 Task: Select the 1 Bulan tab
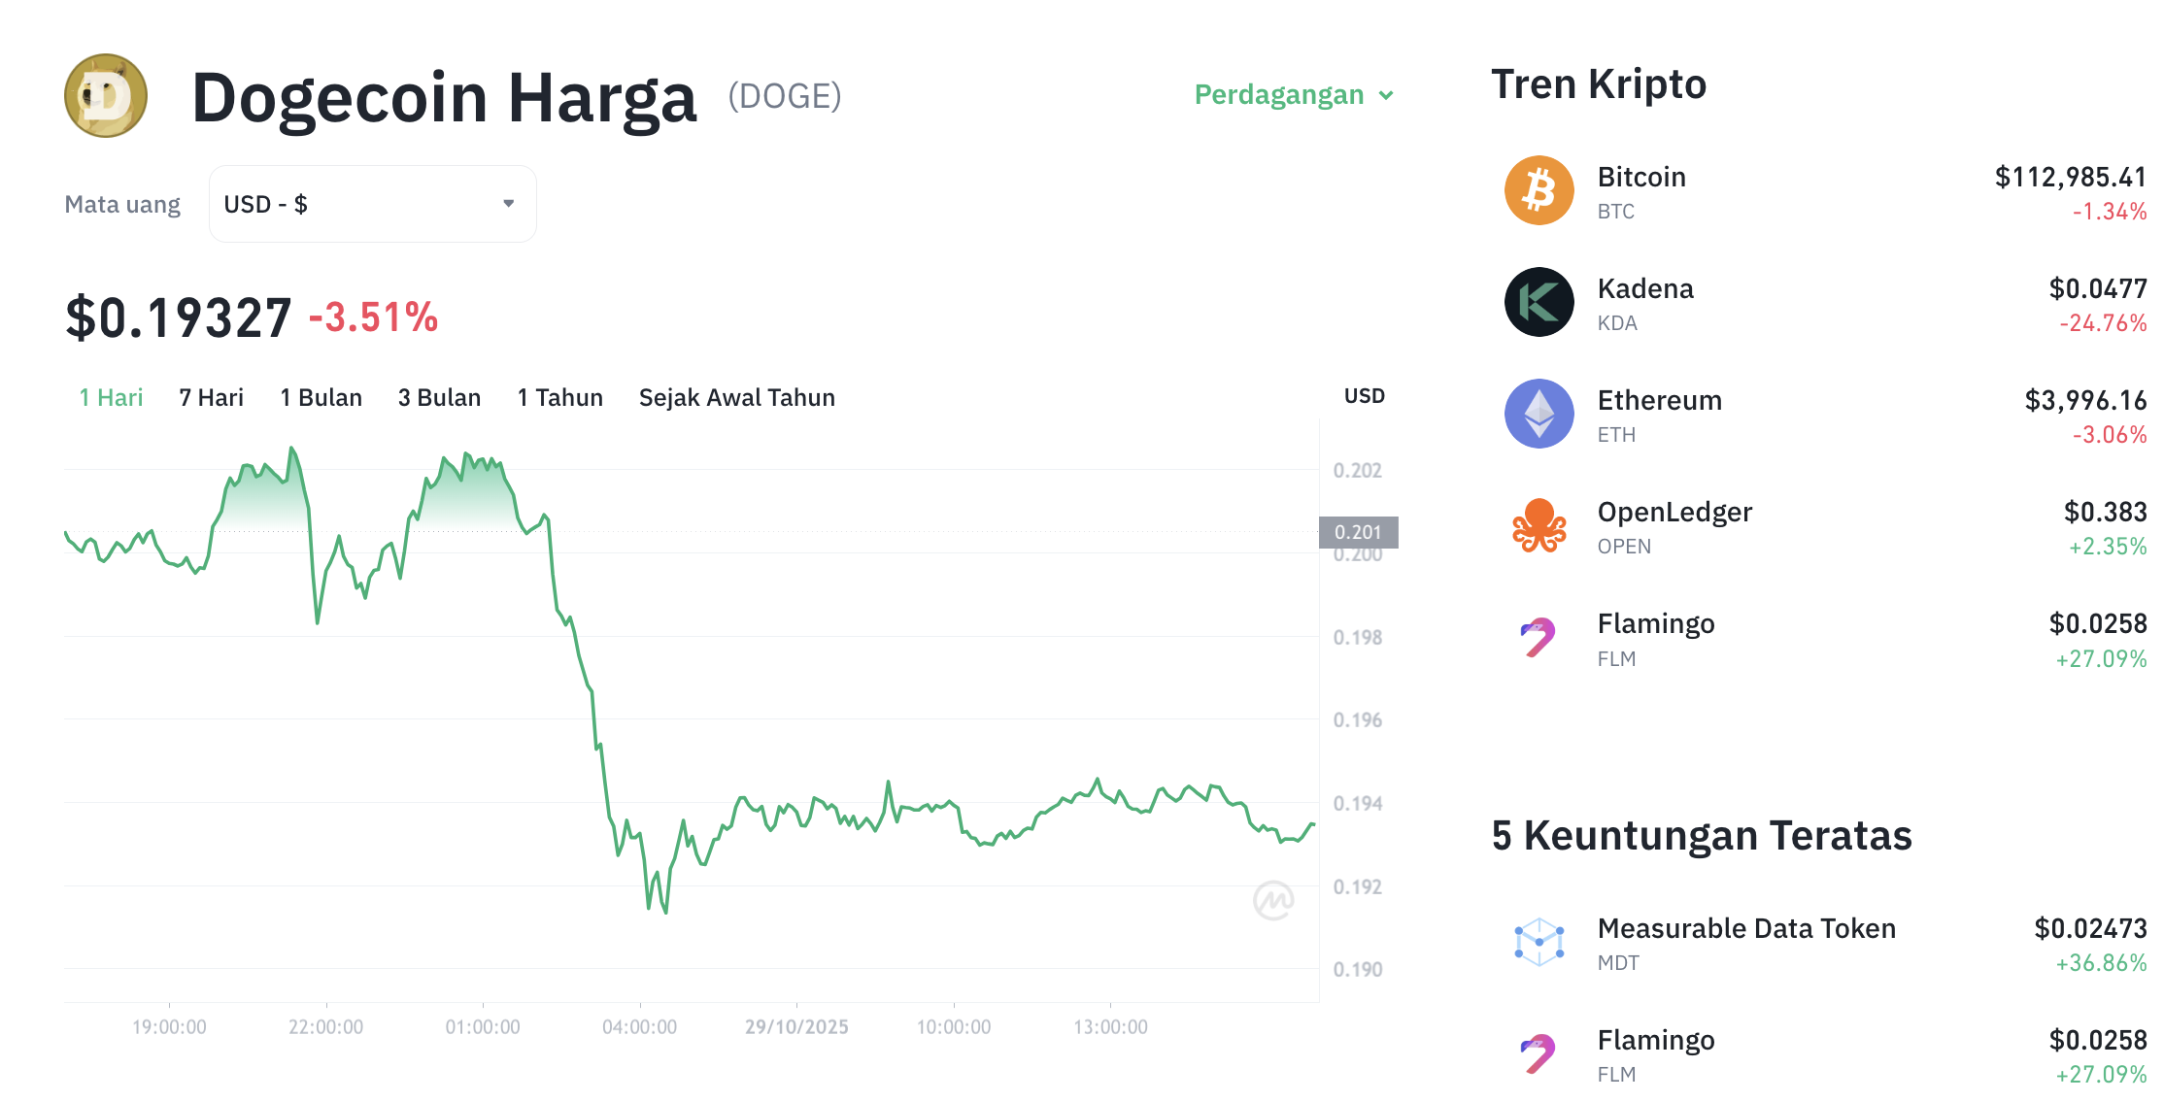point(321,396)
